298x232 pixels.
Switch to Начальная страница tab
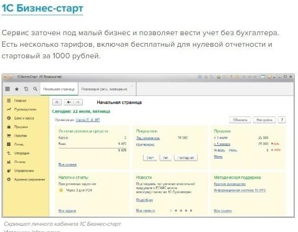59,89
